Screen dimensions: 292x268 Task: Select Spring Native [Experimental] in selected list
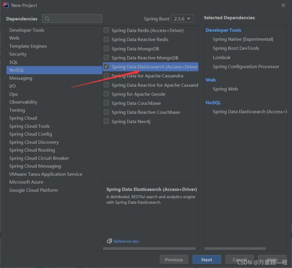point(243,39)
